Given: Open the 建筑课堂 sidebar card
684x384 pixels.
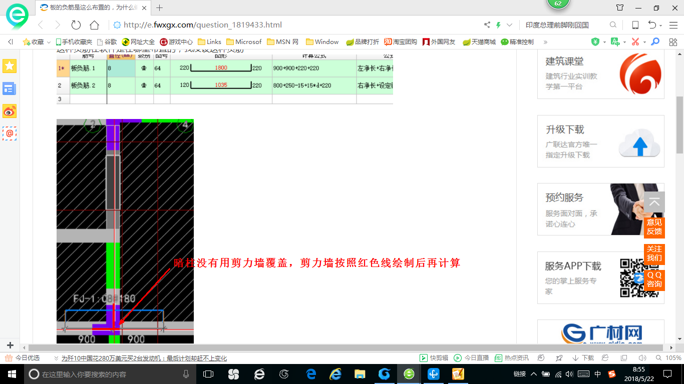Looking at the screenshot, I should (x=601, y=74).
